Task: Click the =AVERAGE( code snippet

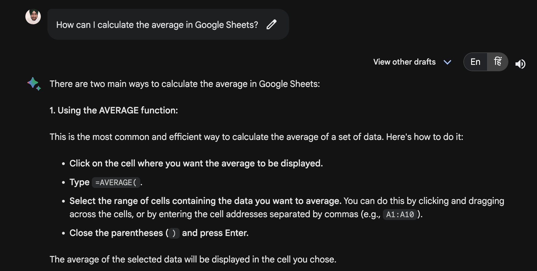Action: 116,182
